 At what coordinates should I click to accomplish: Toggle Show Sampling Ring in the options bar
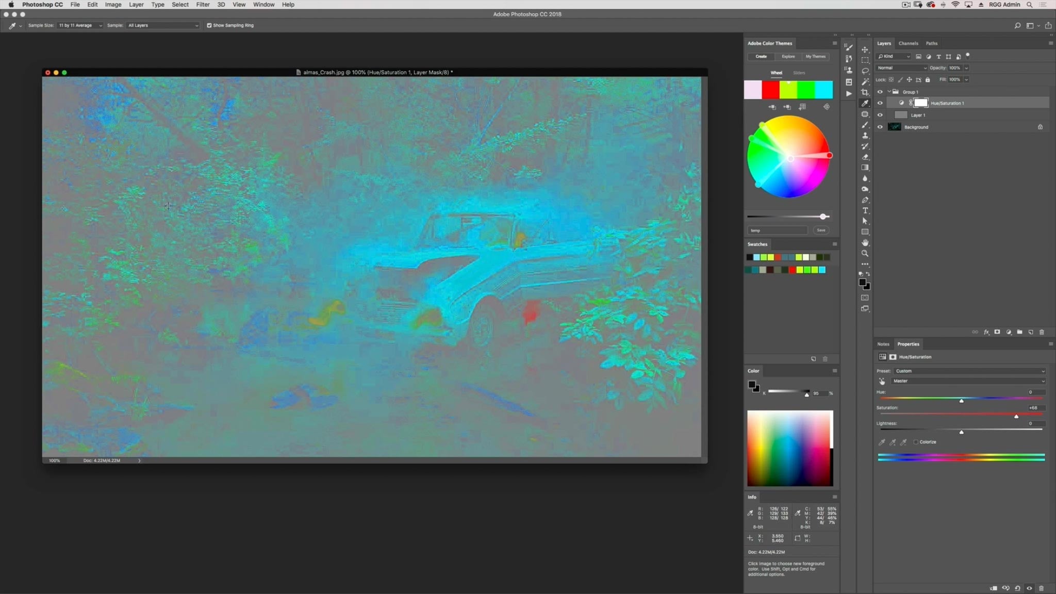[209, 25]
